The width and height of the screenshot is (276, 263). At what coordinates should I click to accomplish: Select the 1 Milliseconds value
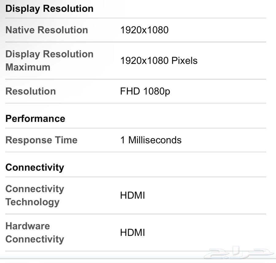[151, 140]
